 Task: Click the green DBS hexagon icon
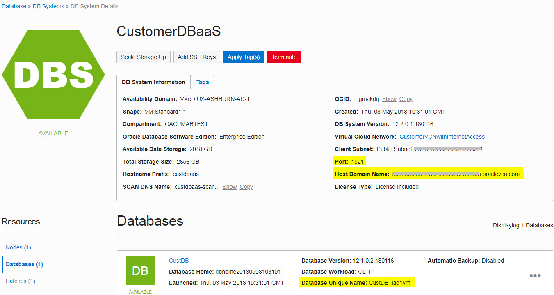coord(53,75)
